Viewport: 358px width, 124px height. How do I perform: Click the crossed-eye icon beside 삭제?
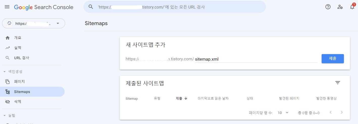pos(8,102)
